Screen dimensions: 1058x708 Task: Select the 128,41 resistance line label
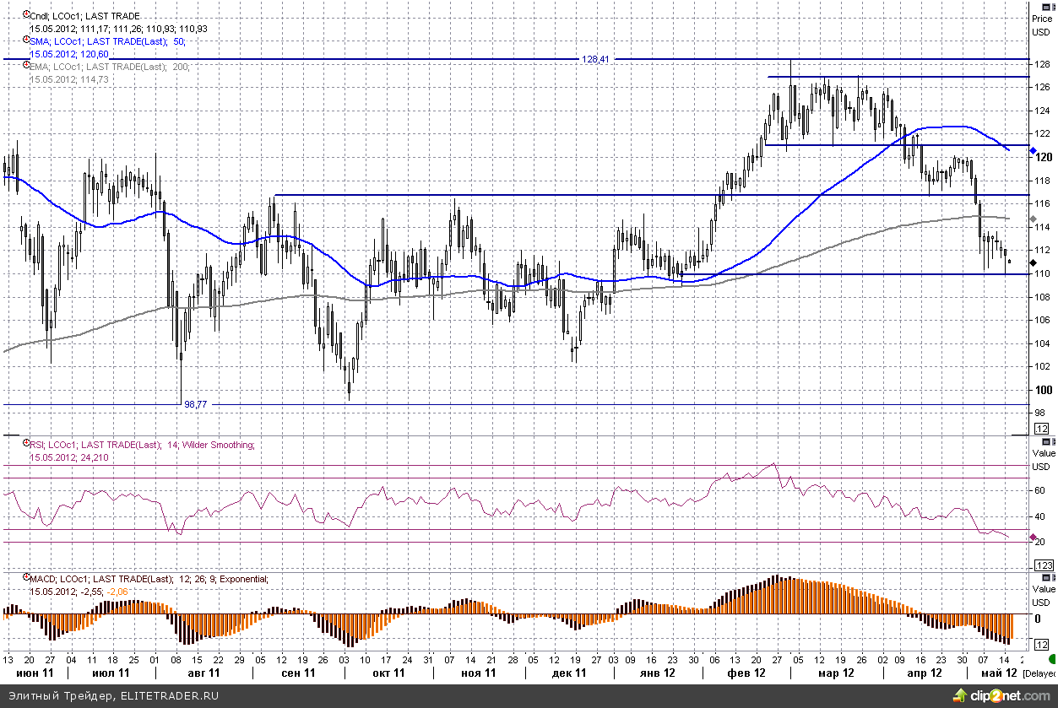pyautogui.click(x=595, y=60)
